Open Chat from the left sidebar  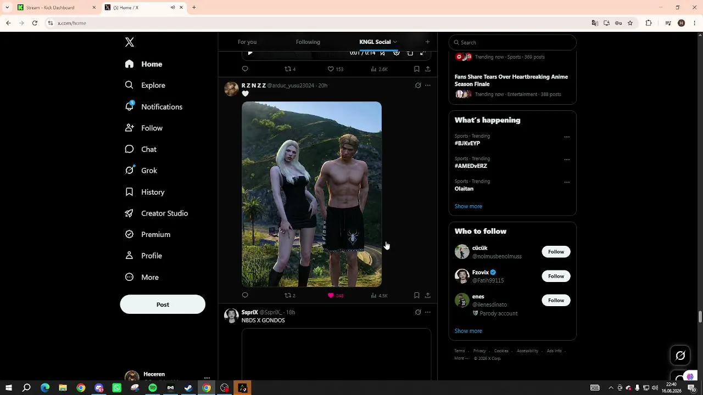pyautogui.click(x=141, y=149)
